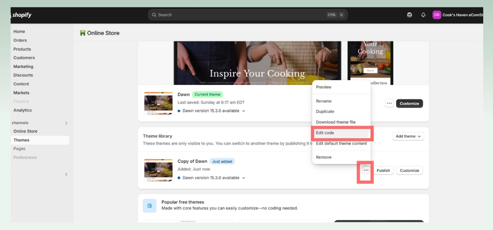Click the Just added badge
This screenshot has width=493, height=230.
[x=222, y=162]
